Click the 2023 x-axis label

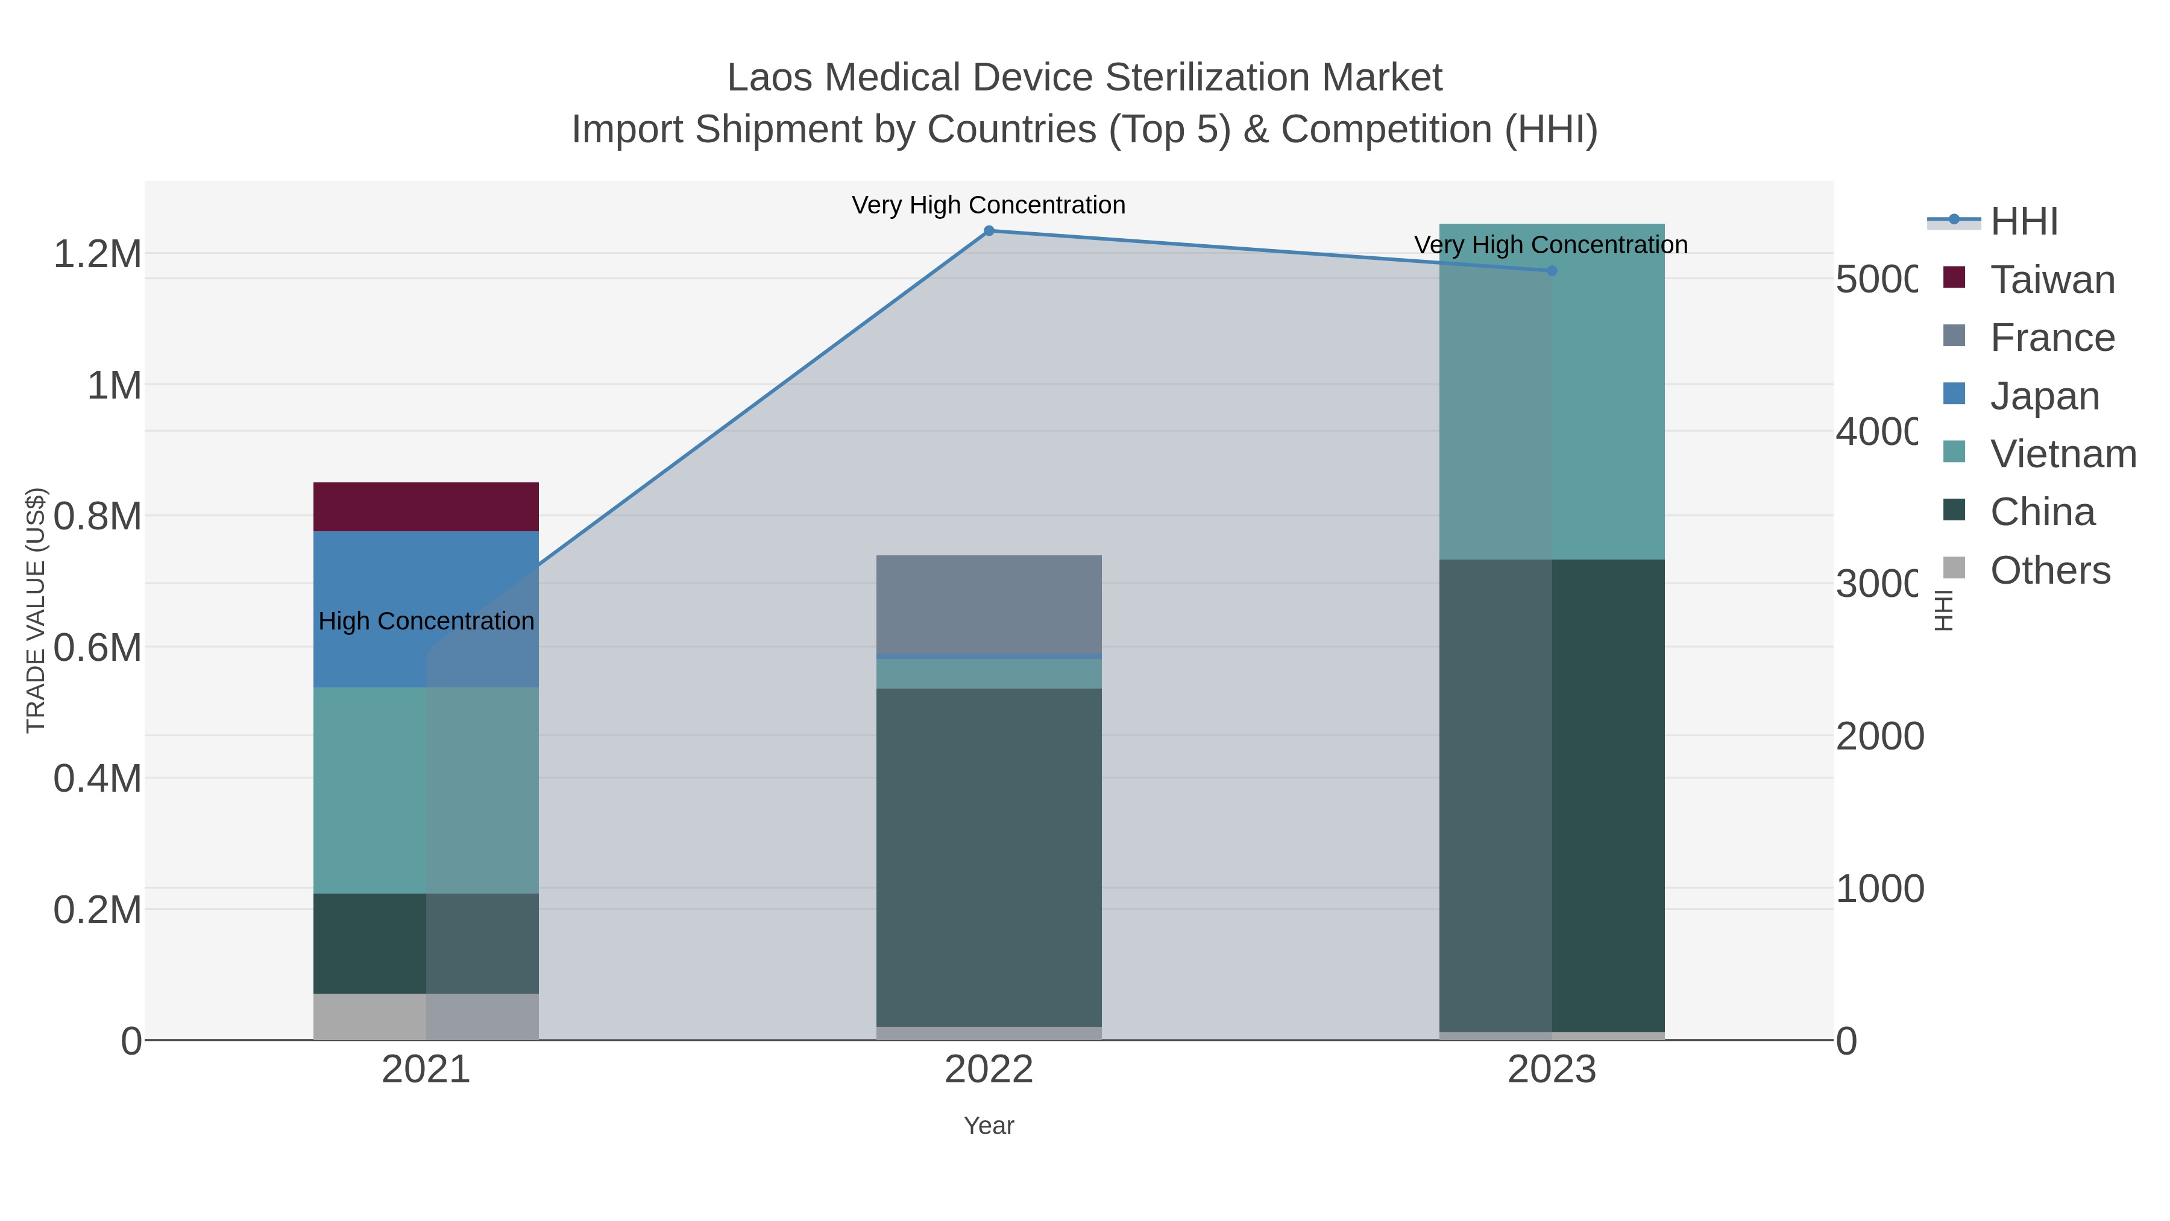coord(1552,1070)
